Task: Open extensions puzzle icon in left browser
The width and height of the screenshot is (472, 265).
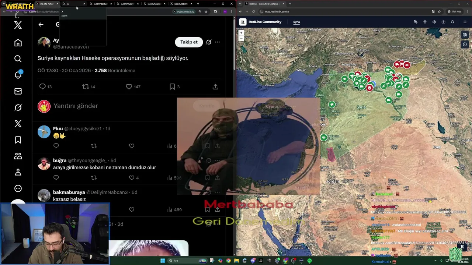Action: [x=215, y=11]
